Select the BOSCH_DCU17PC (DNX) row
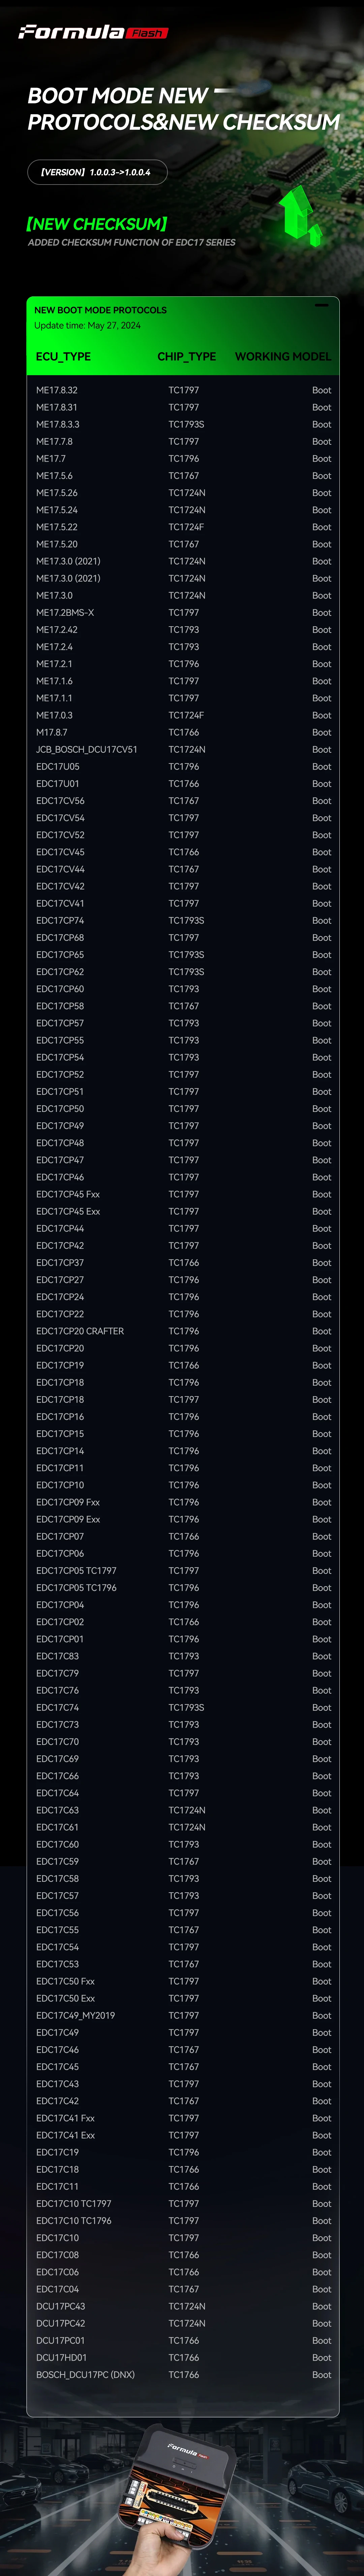The width and height of the screenshot is (364, 2576). [85, 2374]
